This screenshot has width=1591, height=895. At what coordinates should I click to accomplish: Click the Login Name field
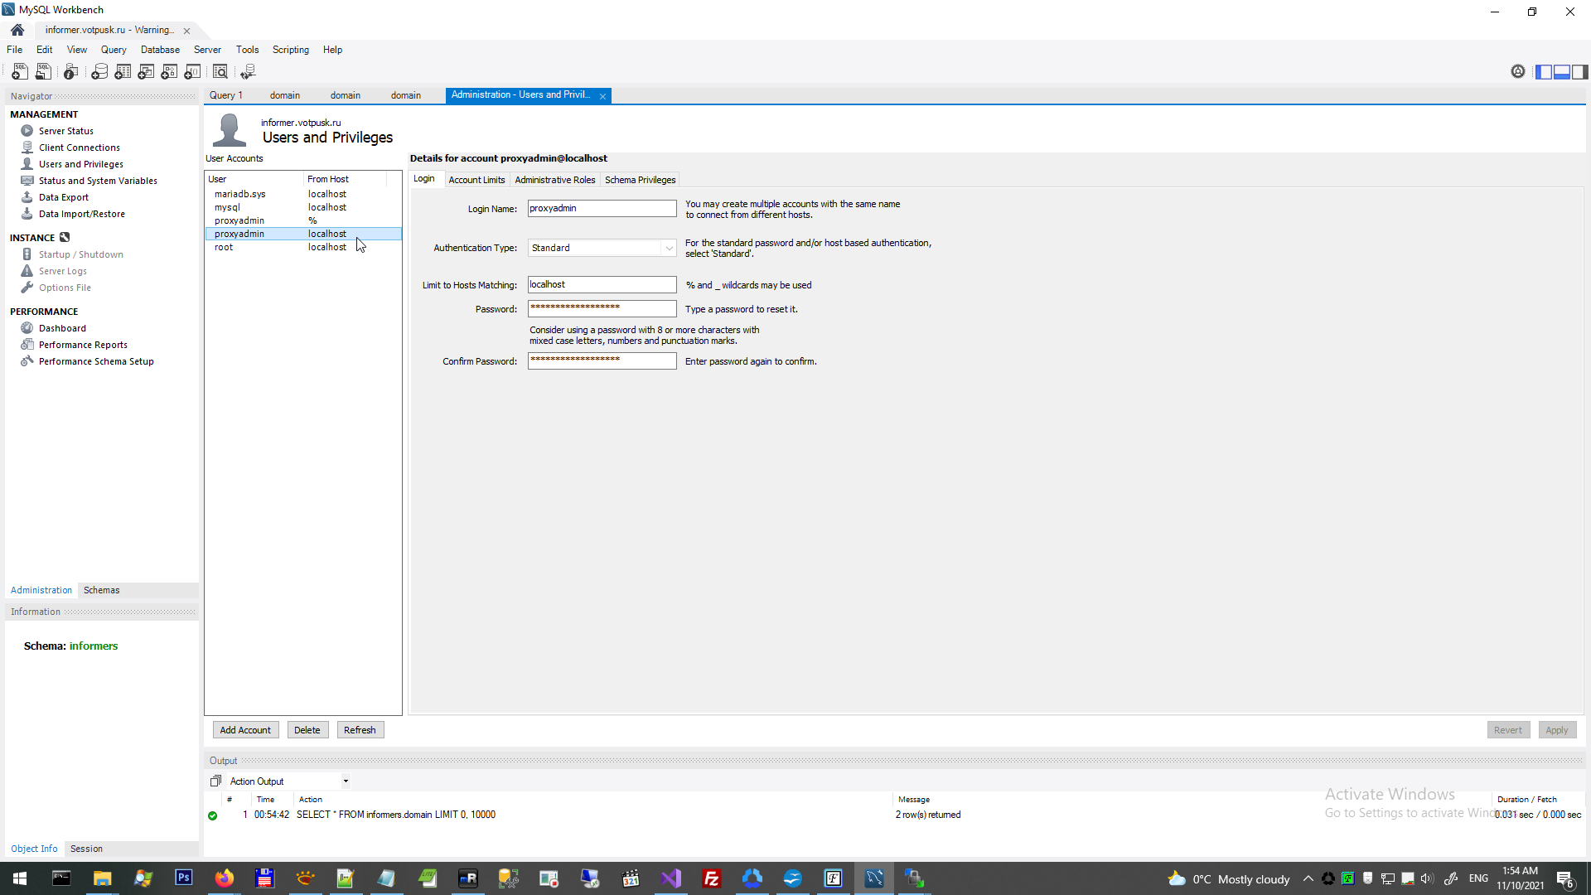602,209
